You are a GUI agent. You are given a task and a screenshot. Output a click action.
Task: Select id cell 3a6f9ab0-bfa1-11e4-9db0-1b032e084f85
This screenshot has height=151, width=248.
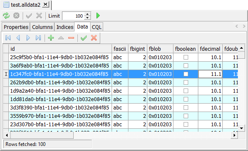(60, 65)
